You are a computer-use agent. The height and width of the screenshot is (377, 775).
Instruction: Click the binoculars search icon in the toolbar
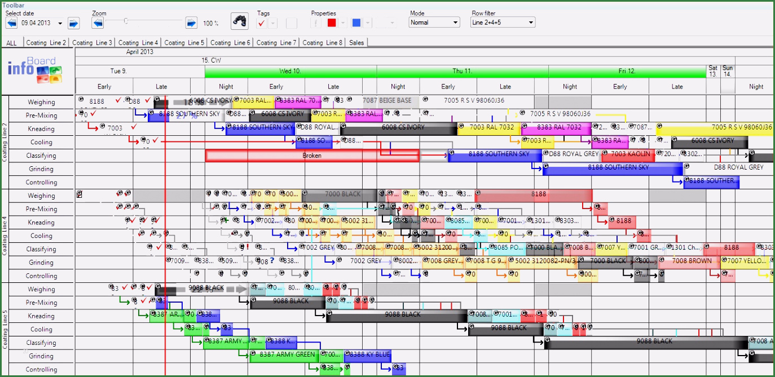pyautogui.click(x=239, y=21)
